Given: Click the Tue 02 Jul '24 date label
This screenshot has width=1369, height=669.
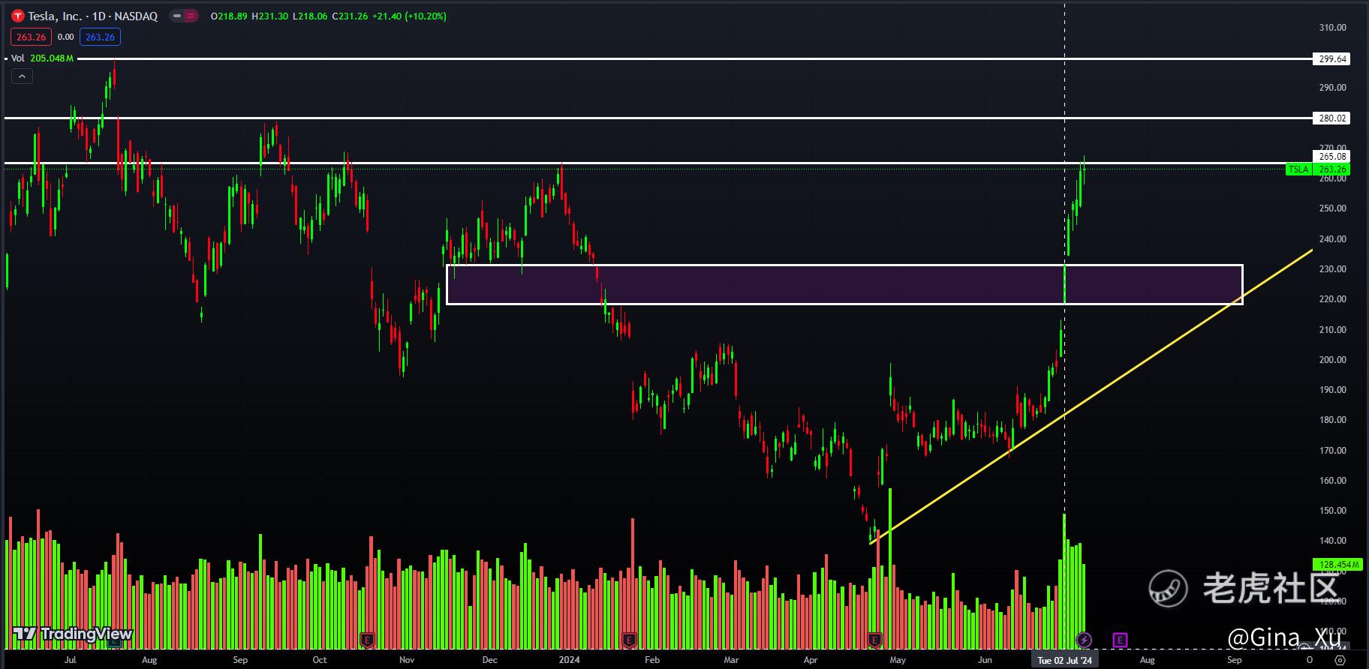Looking at the screenshot, I should (x=1064, y=660).
